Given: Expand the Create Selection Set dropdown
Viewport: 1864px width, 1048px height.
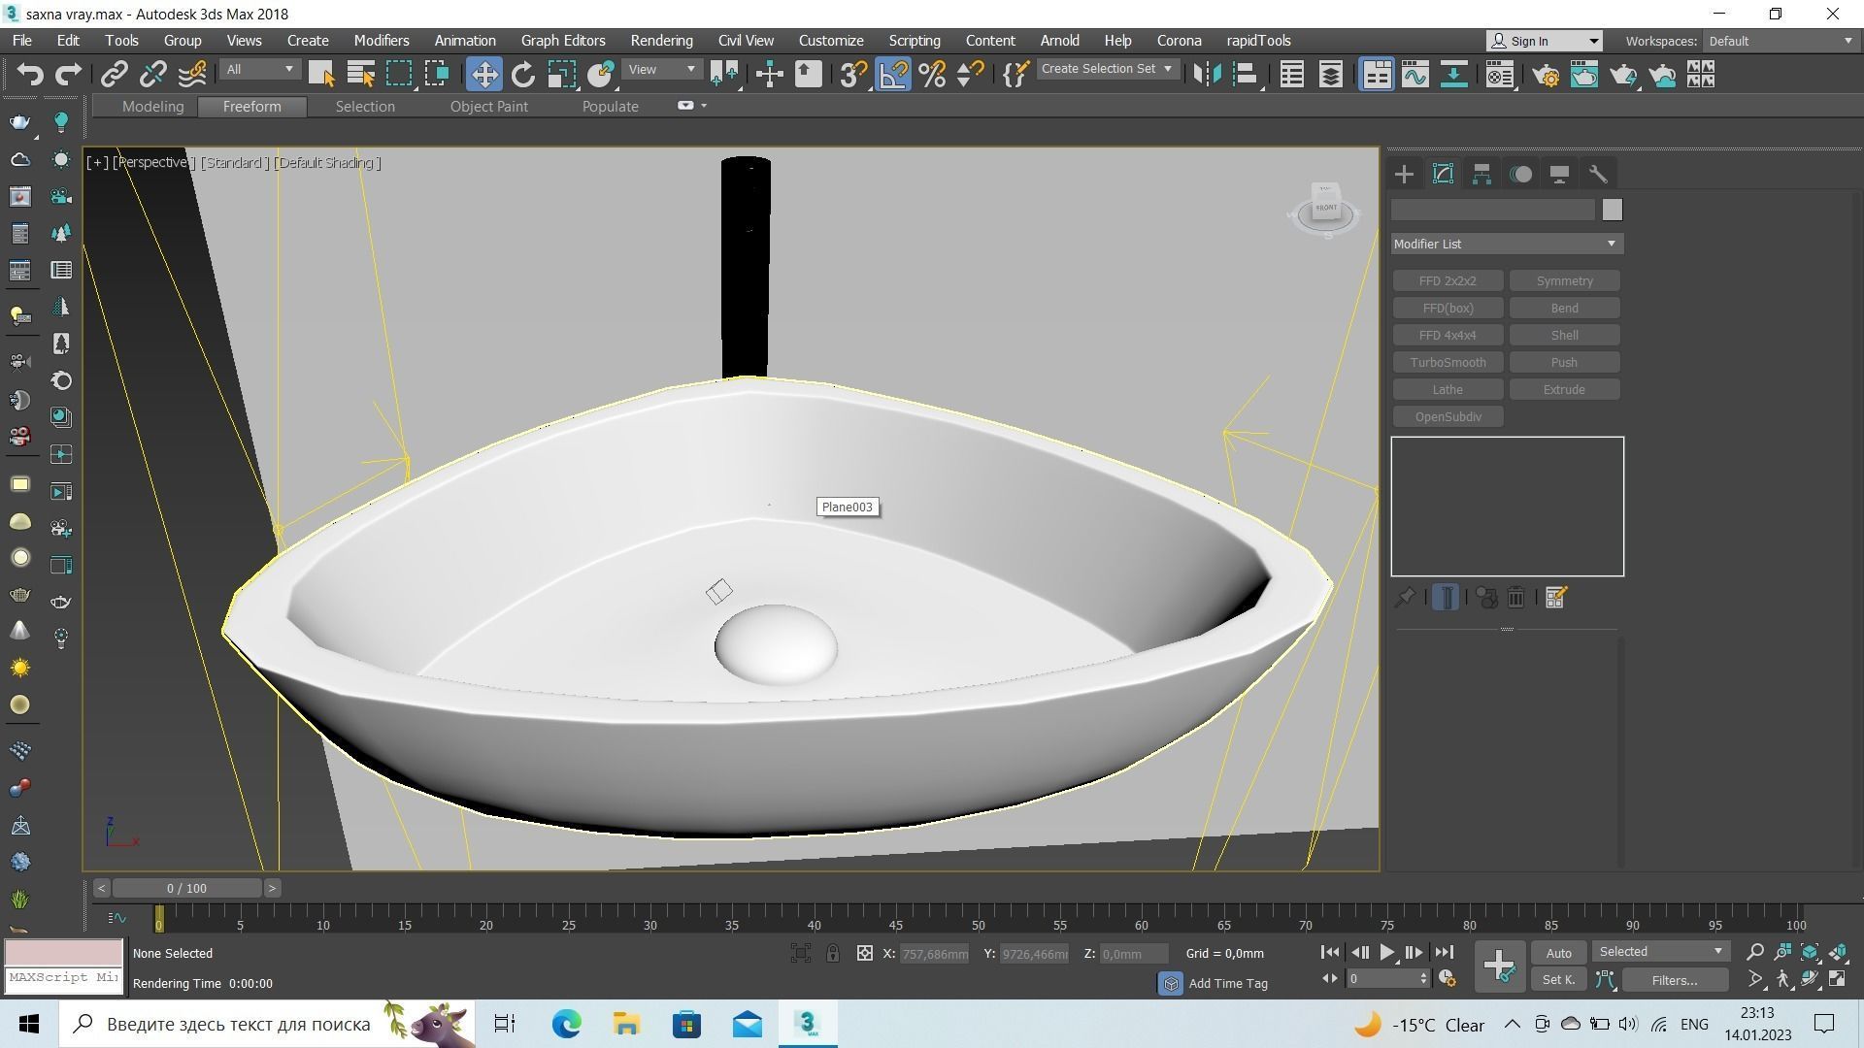Looking at the screenshot, I should coord(1107,69).
